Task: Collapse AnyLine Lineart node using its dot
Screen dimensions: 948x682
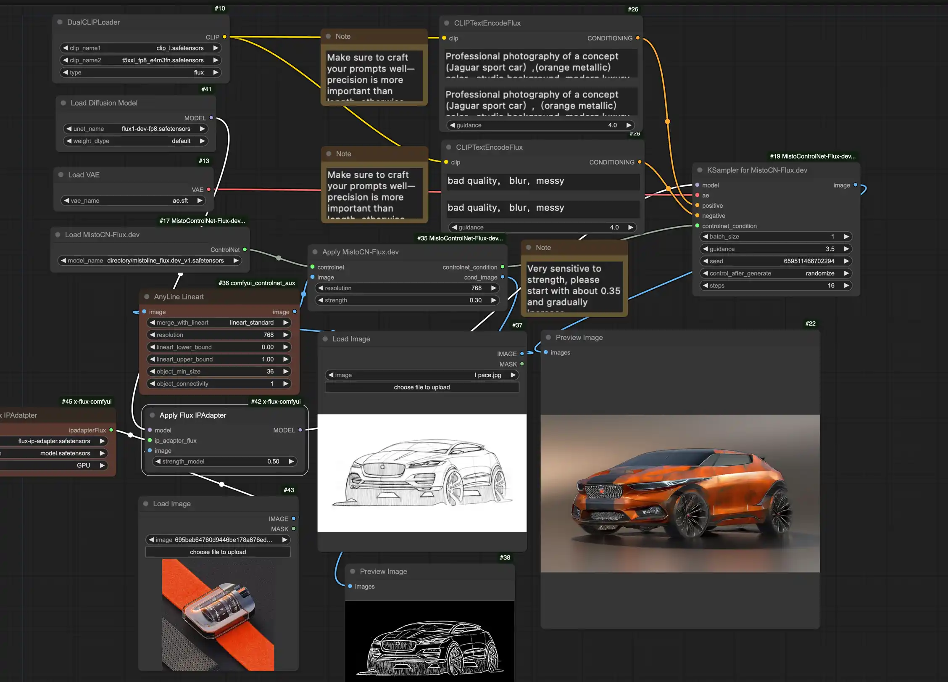Action: pyautogui.click(x=147, y=296)
